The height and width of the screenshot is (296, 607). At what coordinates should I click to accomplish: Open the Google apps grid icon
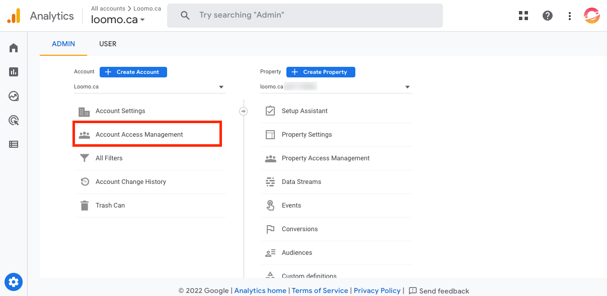tap(523, 16)
